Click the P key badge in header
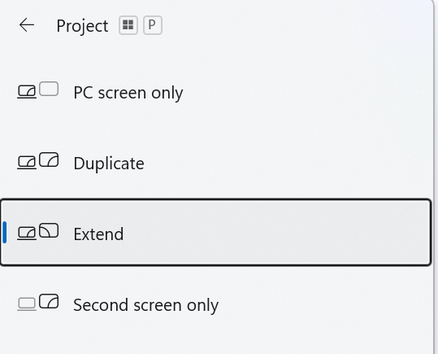 click(153, 25)
